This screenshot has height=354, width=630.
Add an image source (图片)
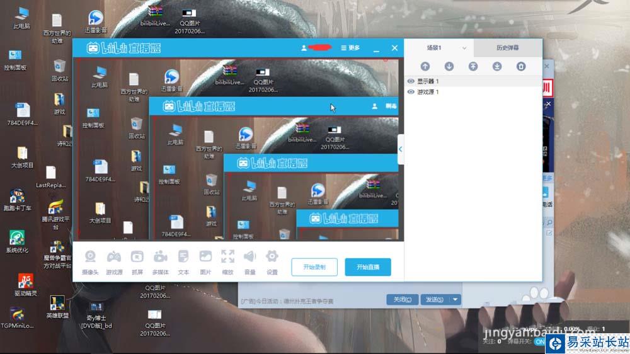pyautogui.click(x=205, y=262)
